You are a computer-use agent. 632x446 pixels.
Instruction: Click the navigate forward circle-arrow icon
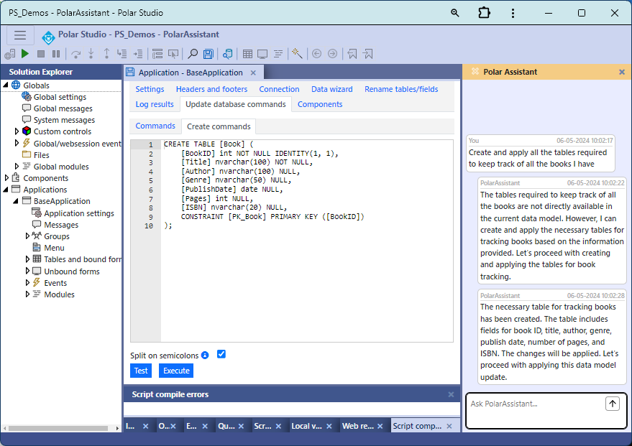[x=332, y=54]
